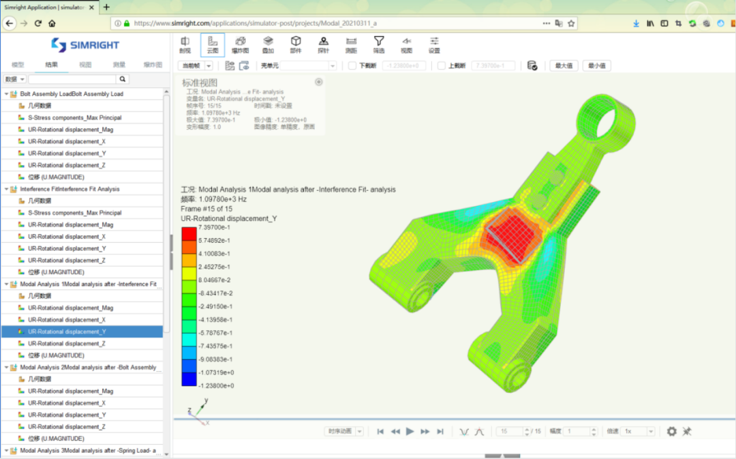736x459 pixels.
Task: Click the yellow legend color swatch
Action: click(189, 273)
